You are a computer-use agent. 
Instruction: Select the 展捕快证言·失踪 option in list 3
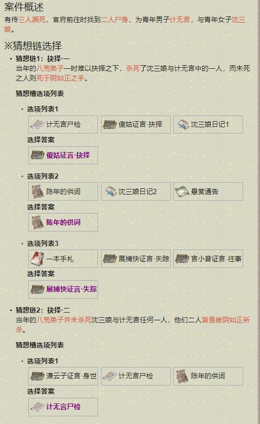tap(136, 259)
